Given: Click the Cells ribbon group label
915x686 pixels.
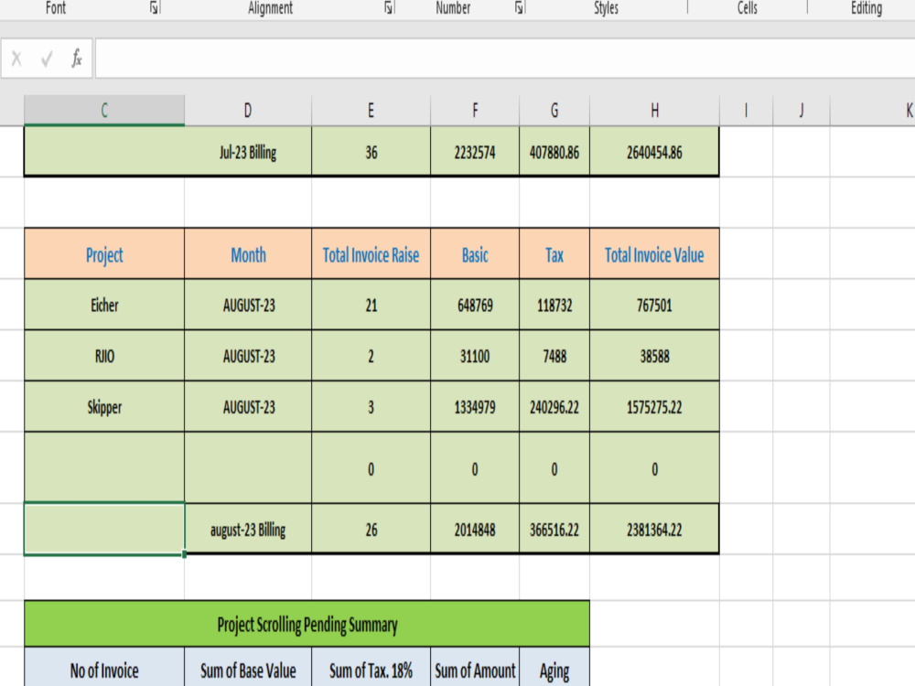Looking at the screenshot, I should (x=747, y=7).
